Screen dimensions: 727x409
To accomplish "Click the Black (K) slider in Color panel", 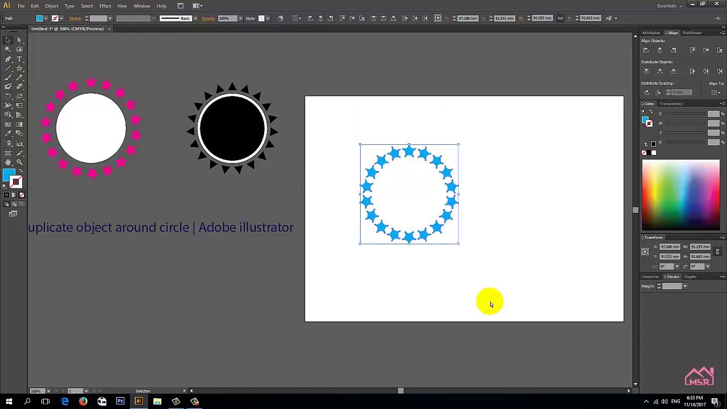I will (x=685, y=142).
